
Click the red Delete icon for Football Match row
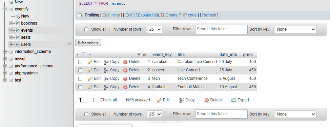pyautogui.click(x=125, y=87)
